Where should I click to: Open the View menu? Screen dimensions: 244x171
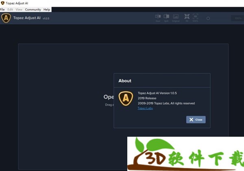point(19,9)
